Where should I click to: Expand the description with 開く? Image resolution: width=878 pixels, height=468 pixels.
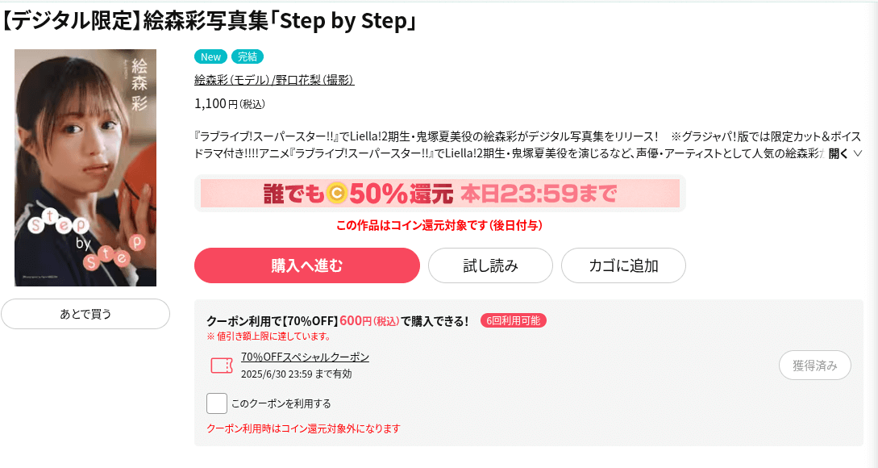(838, 153)
